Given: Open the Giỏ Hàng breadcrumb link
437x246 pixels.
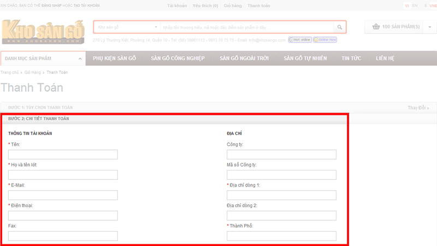Looking at the screenshot, I should point(33,72).
